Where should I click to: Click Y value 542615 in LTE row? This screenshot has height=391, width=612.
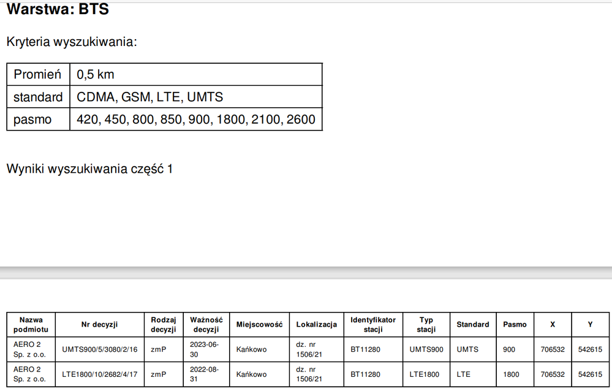coord(590,374)
